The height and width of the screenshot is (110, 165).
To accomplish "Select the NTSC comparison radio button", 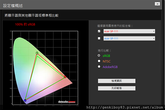I will (99, 61).
